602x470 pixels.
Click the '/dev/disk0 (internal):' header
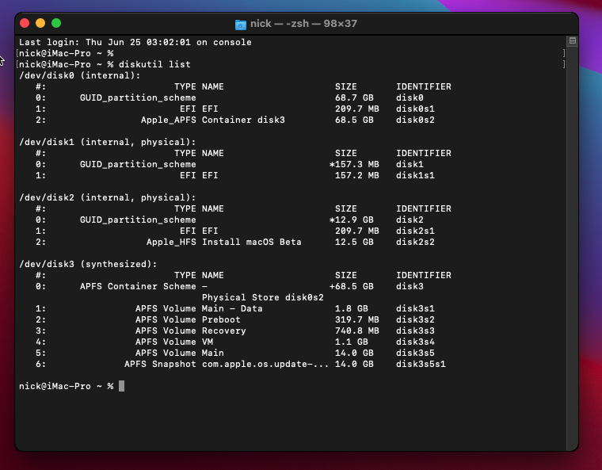(80, 75)
